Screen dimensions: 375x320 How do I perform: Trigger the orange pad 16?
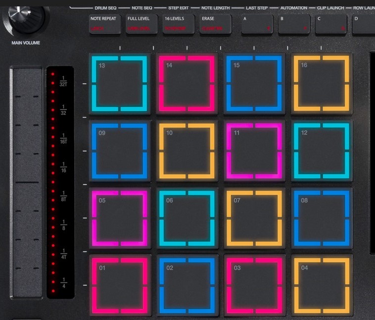pyautogui.click(x=322, y=83)
